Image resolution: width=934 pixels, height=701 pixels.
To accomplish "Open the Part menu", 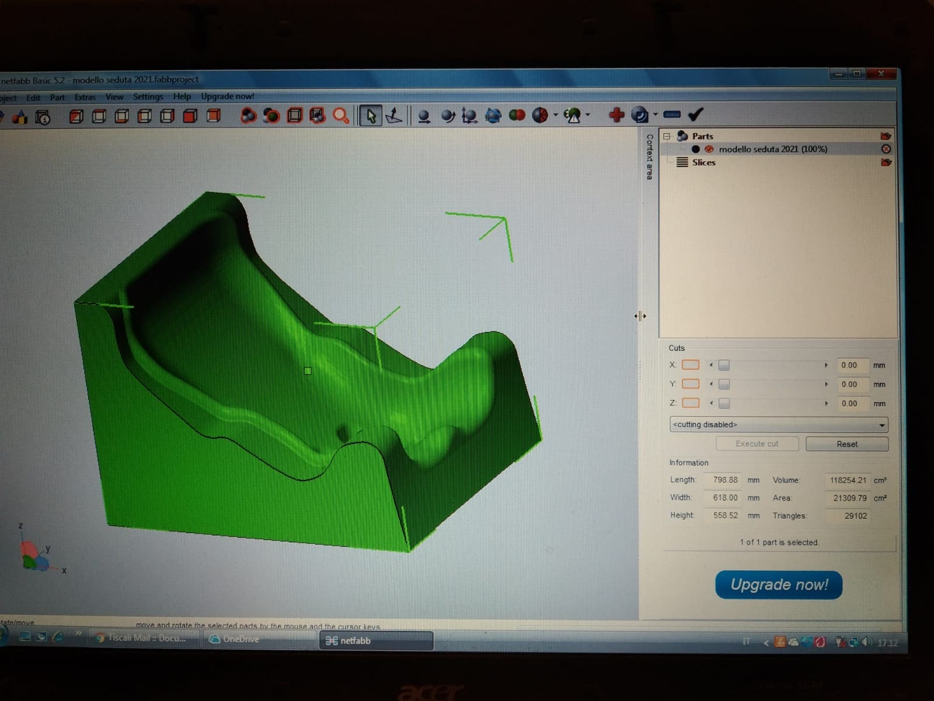I will coord(57,98).
